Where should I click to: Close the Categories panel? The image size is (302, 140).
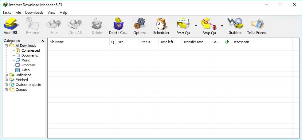point(43,41)
